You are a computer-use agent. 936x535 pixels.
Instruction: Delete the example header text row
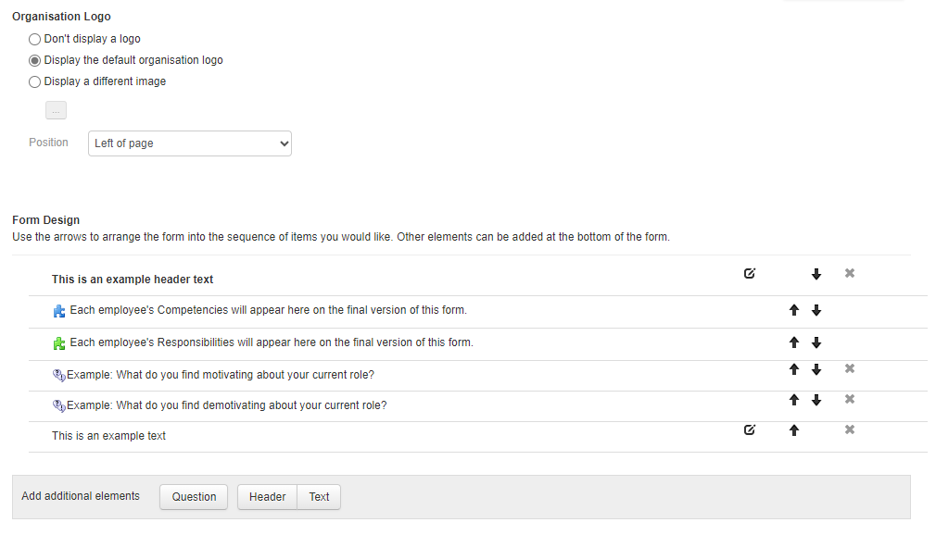(x=850, y=273)
